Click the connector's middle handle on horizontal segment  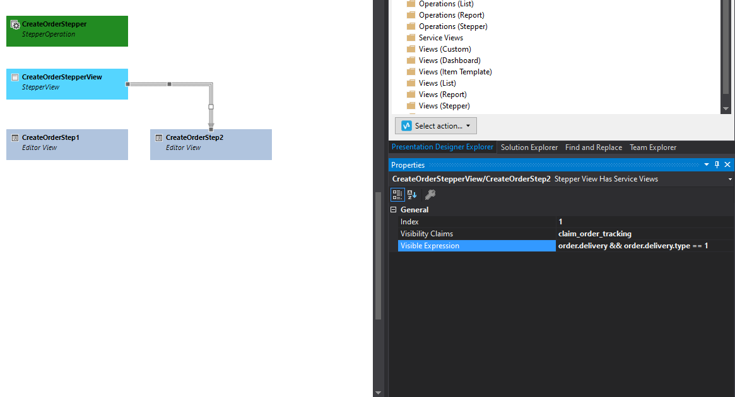tap(169, 84)
